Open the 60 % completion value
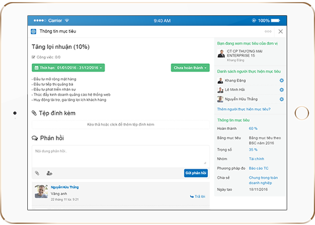This screenshot has height=225, width=315. (253, 128)
